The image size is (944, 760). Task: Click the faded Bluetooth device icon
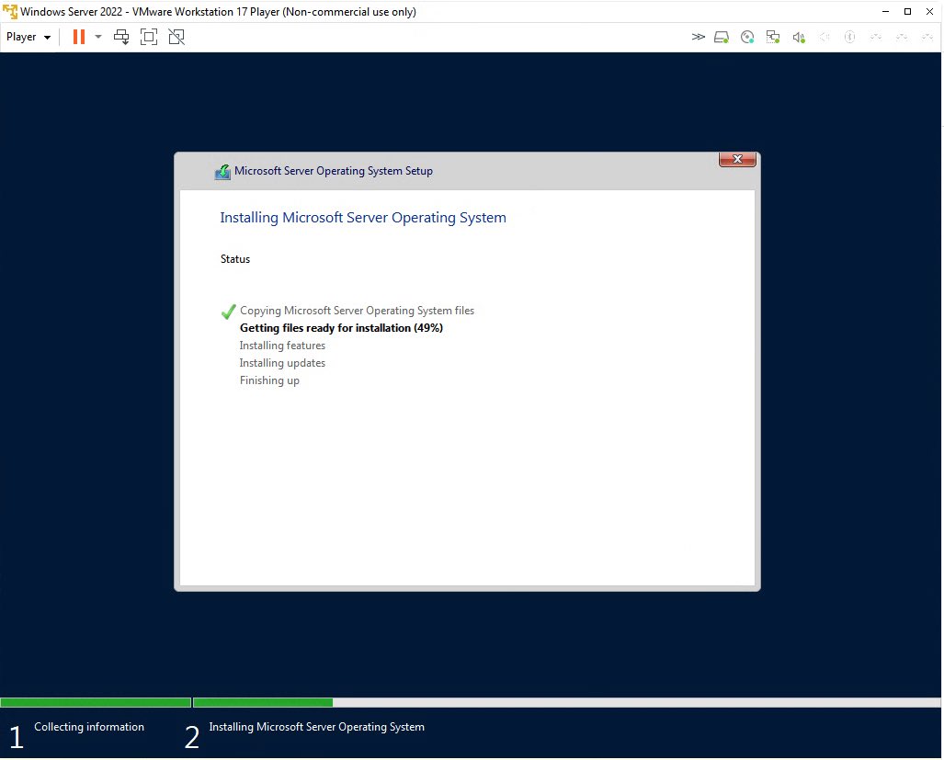pos(849,38)
